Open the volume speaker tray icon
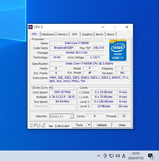The width and height of the screenshot is (159, 161). [x=118, y=156]
